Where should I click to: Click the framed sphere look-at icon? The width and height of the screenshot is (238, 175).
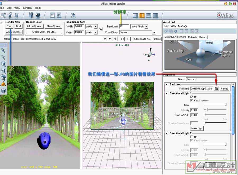coord(74,15)
